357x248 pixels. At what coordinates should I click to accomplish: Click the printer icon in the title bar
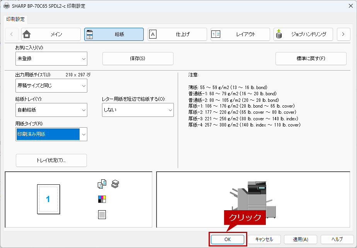[x=6, y=6]
